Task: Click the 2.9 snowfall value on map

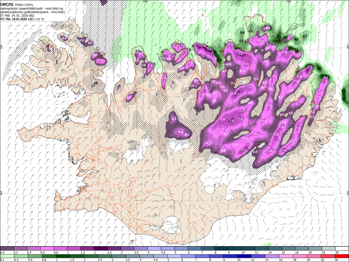Action: coord(203,46)
